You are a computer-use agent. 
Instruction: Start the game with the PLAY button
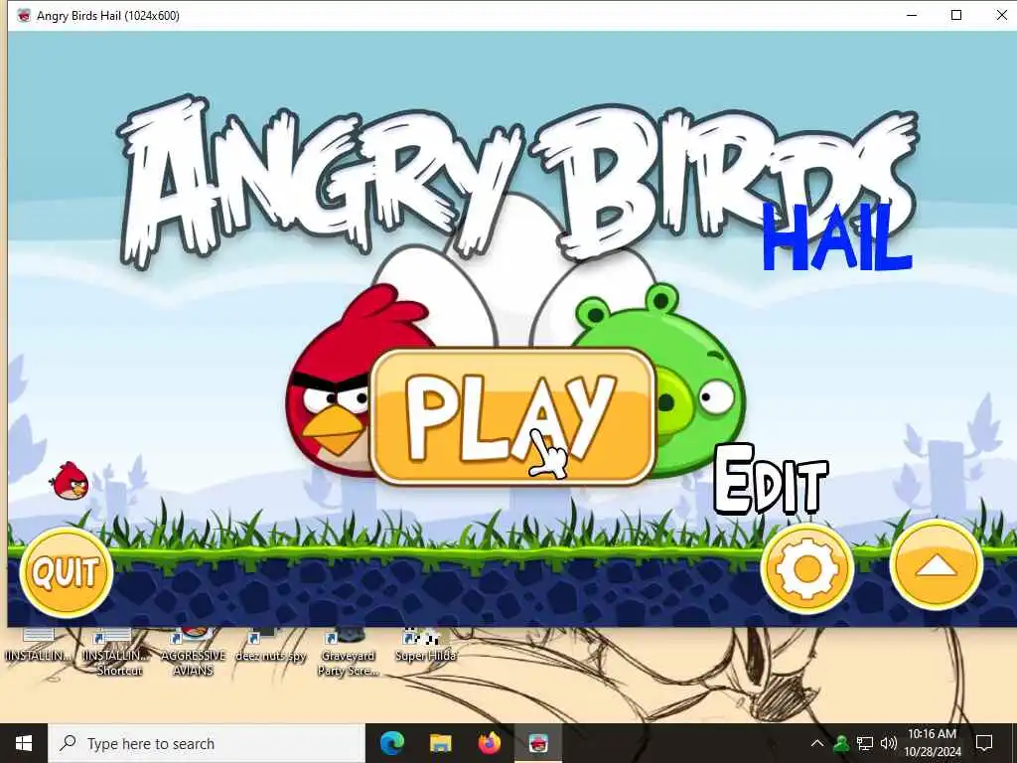point(512,416)
